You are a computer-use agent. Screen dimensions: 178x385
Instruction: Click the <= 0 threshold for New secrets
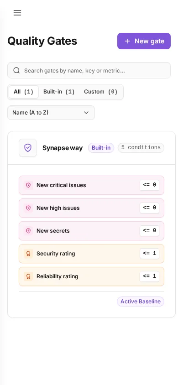click(x=150, y=231)
